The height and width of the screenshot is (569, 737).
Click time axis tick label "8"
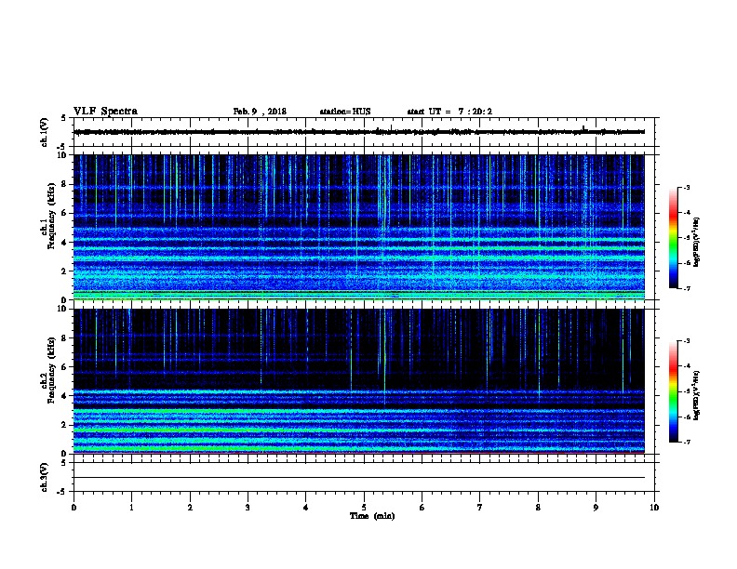tap(538, 508)
